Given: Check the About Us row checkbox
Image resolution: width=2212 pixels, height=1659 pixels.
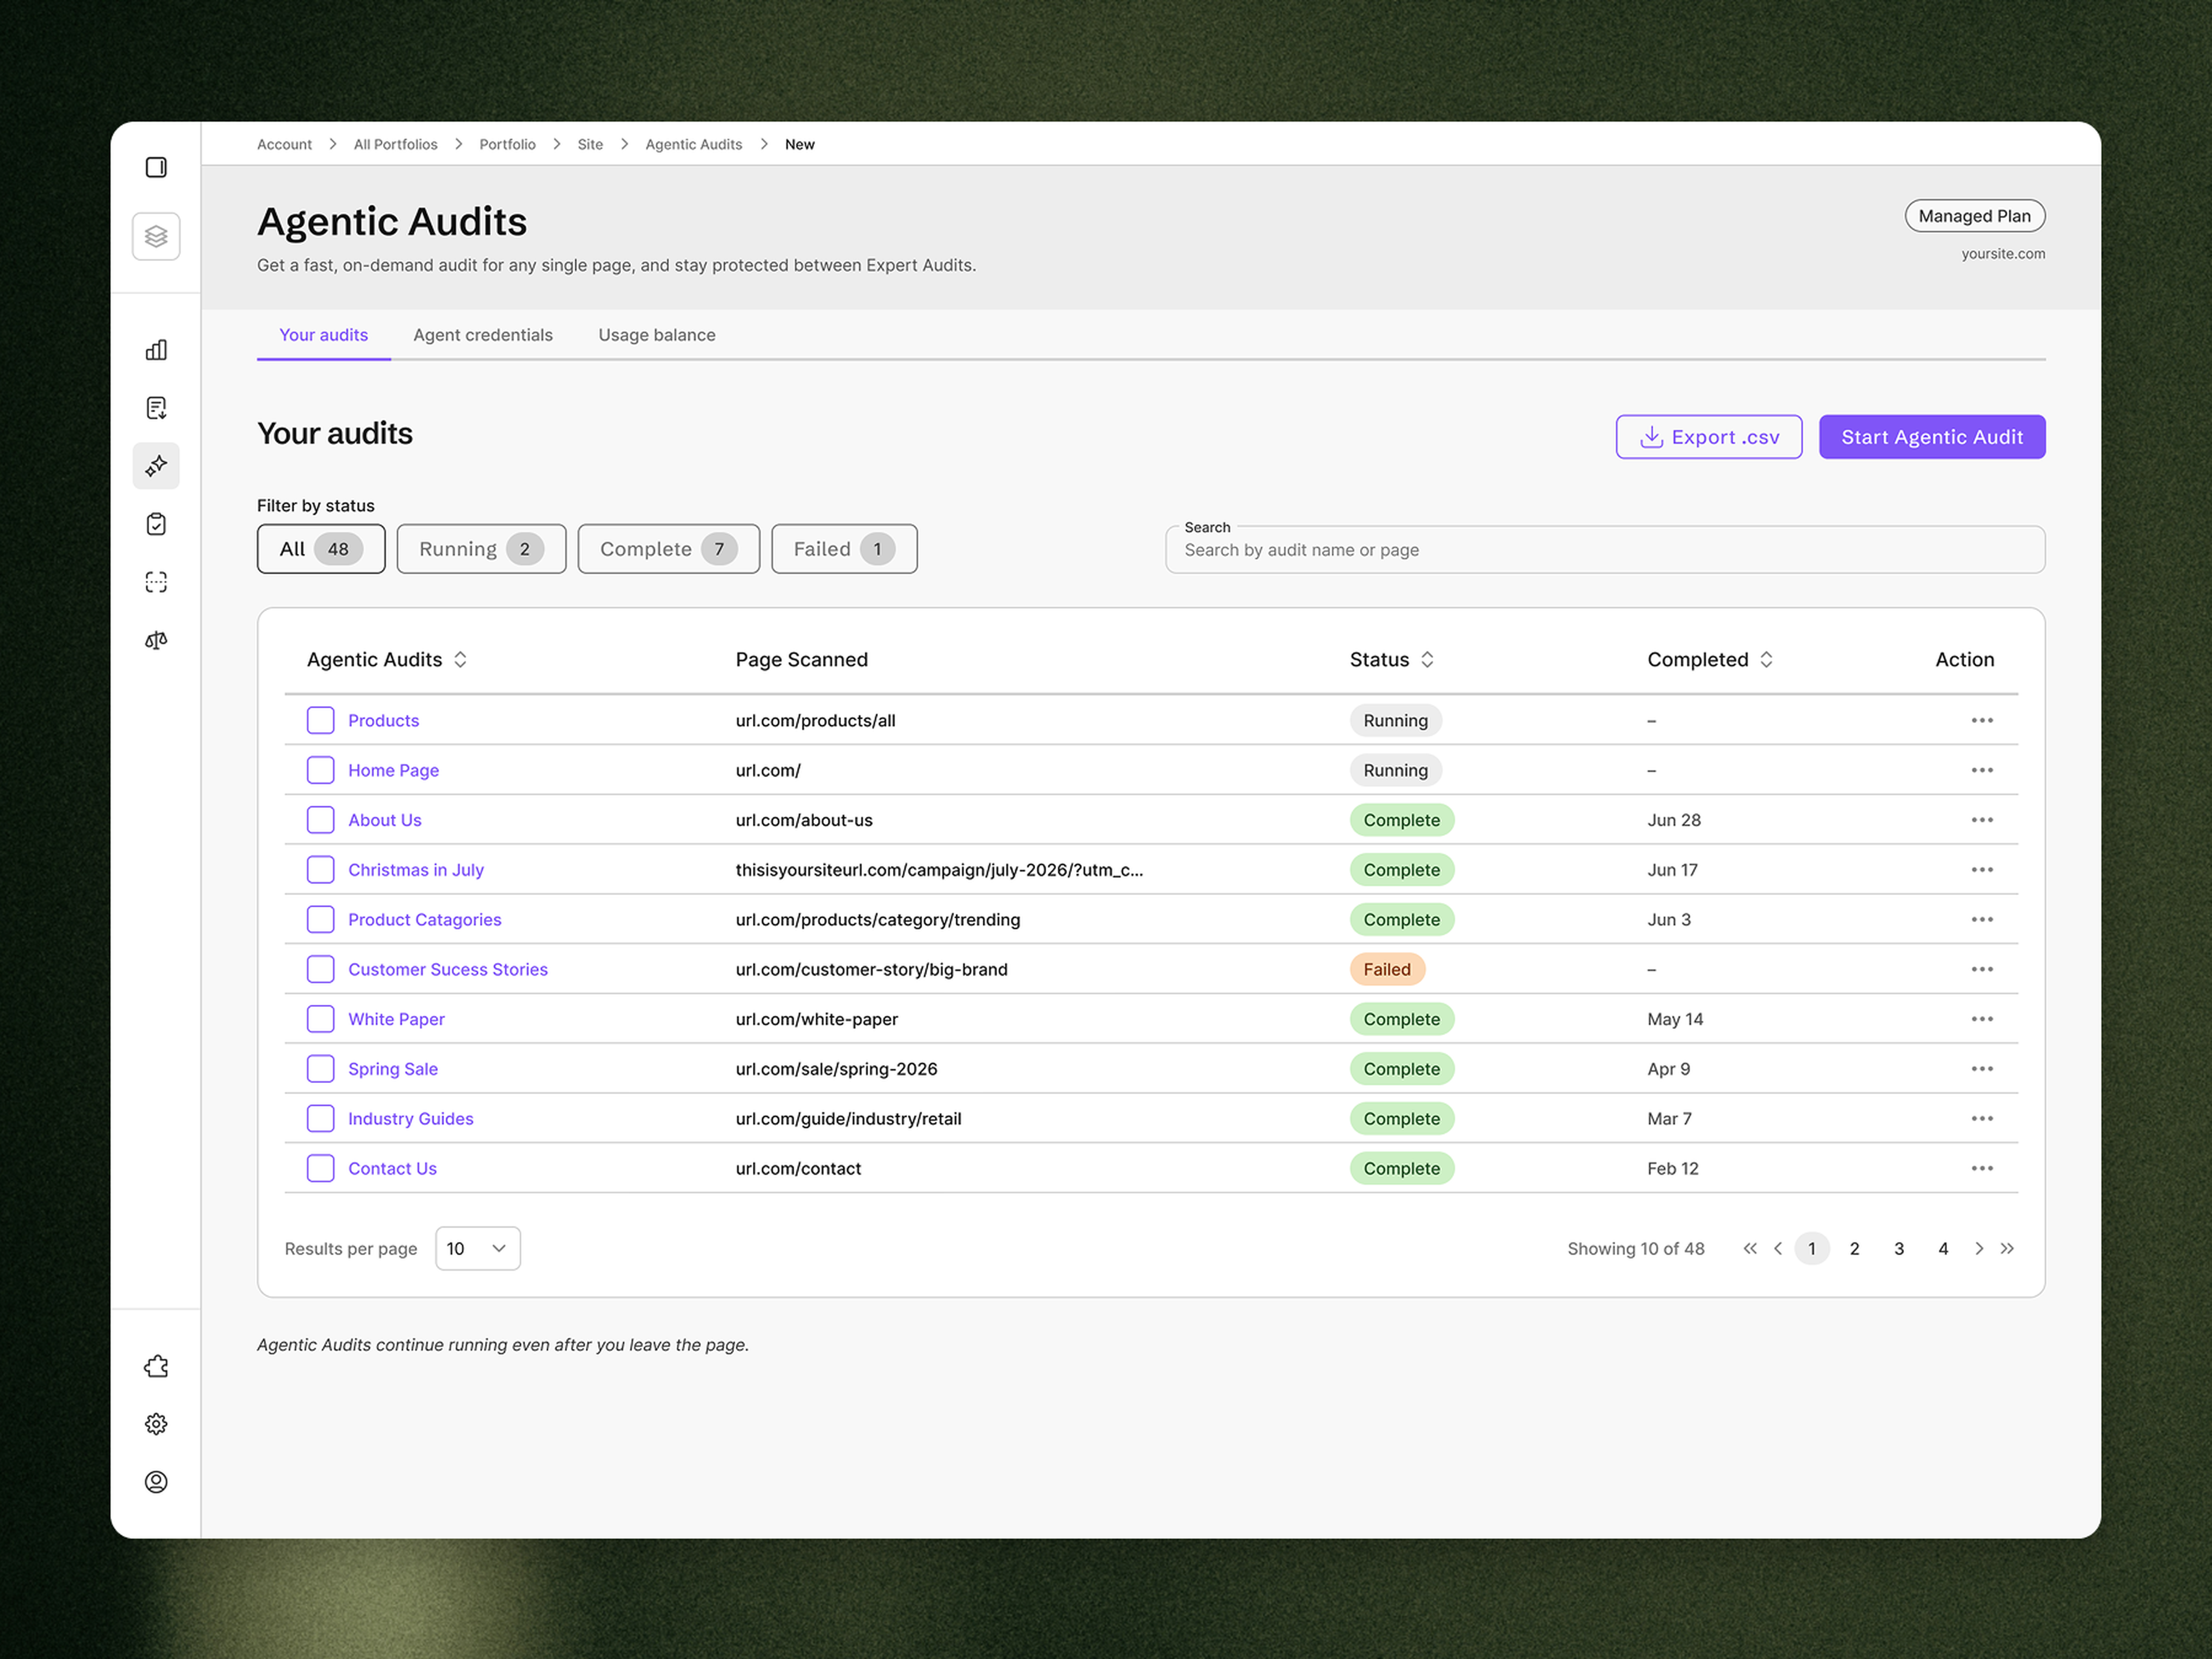Looking at the screenshot, I should pyautogui.click(x=321, y=820).
